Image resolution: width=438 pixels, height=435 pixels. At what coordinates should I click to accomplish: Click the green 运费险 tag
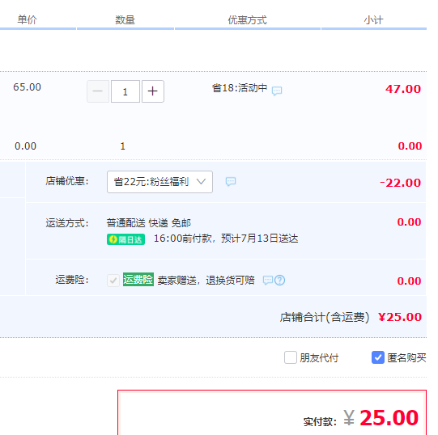point(138,279)
